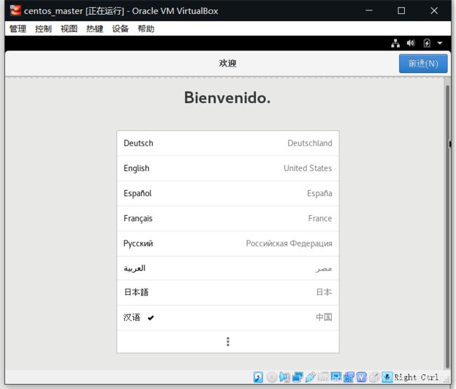Image resolution: width=456 pixels, height=389 pixels.
Task: Minimize the VirtualBox window
Action: coord(369,11)
